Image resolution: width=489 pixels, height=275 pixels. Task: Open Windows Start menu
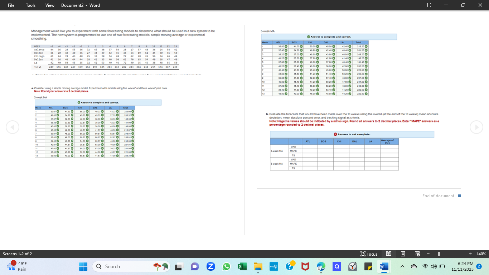point(83,266)
